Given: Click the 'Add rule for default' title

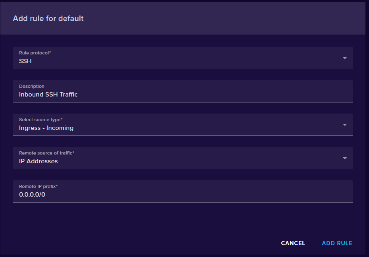Looking at the screenshot, I should tap(48, 18).
